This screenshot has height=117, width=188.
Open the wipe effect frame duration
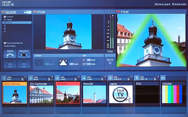pyautogui.click(x=71, y=64)
